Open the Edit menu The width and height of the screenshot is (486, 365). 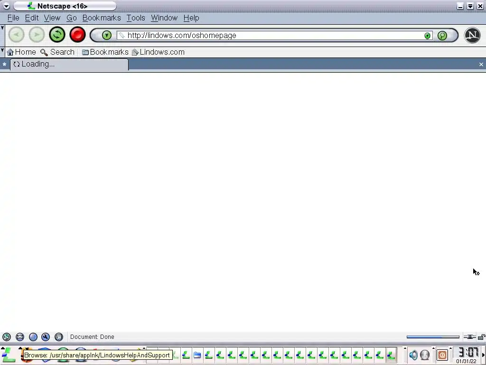coord(32,18)
